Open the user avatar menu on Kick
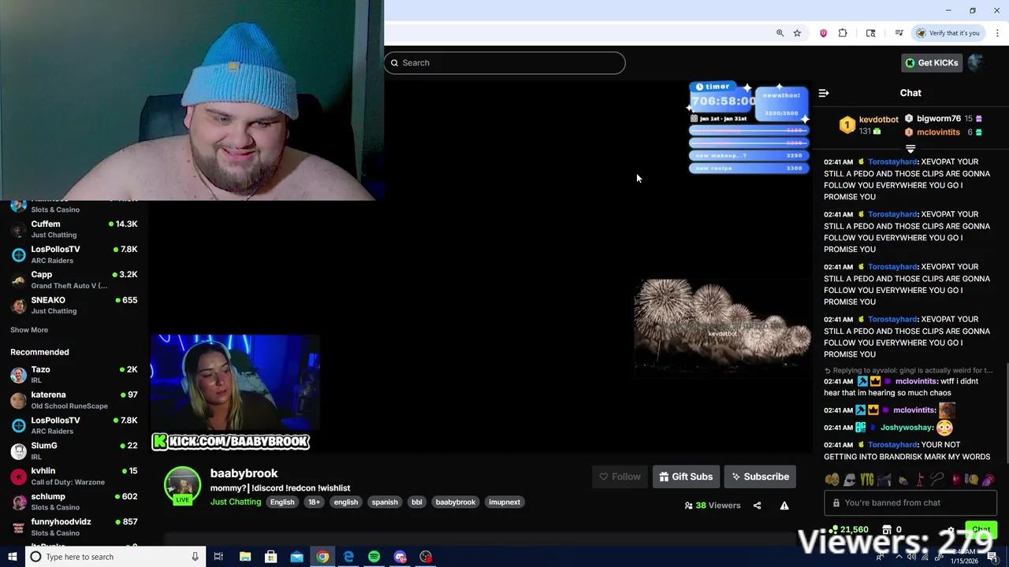 (977, 63)
